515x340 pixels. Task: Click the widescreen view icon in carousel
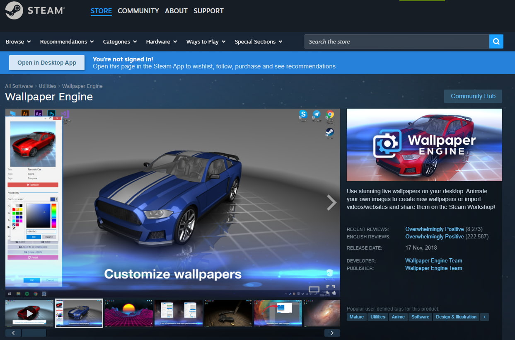314,289
